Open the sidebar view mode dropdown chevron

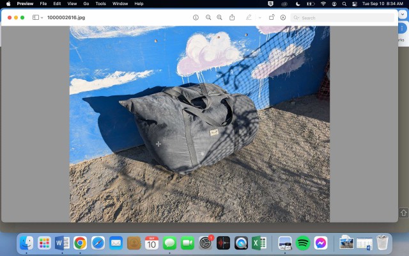pos(42,18)
